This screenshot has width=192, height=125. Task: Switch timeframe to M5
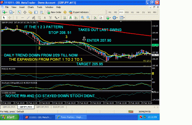coord(115,12)
